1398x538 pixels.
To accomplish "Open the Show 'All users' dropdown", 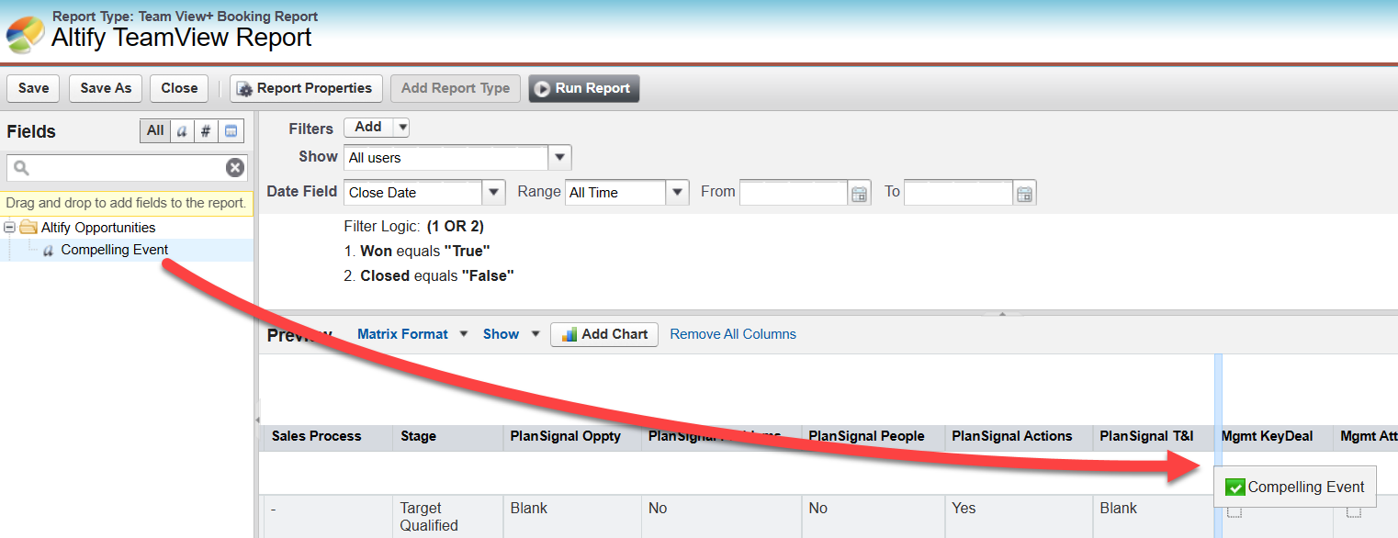I will (560, 158).
